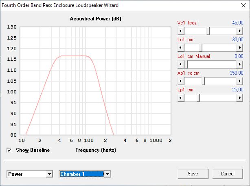Close the Loudspeaker Wizard window
The image size is (250, 186).
click(243, 5)
